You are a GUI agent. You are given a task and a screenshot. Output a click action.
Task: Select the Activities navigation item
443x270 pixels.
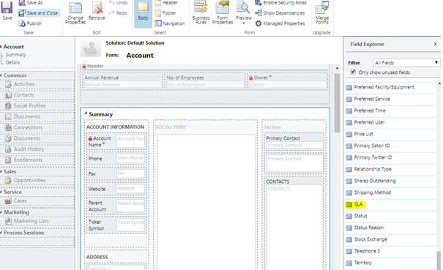[20, 84]
